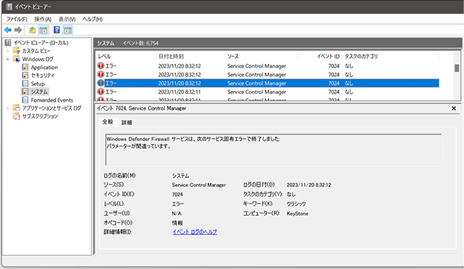
Task: Open the 表示(V) menu
Action: tap(67, 19)
